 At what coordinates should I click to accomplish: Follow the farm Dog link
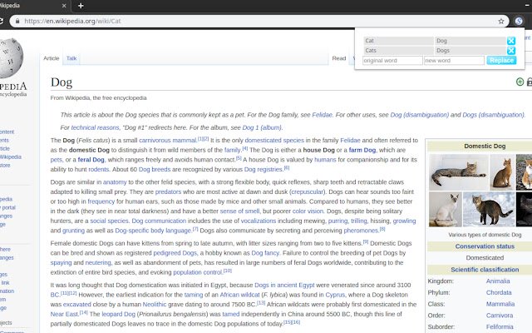pos(362,150)
